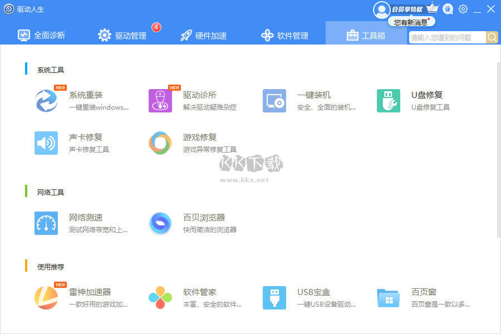This screenshot has height=334, width=501.
Task: Click the 雷神加速器 title text
Action: pyautogui.click(x=90, y=292)
